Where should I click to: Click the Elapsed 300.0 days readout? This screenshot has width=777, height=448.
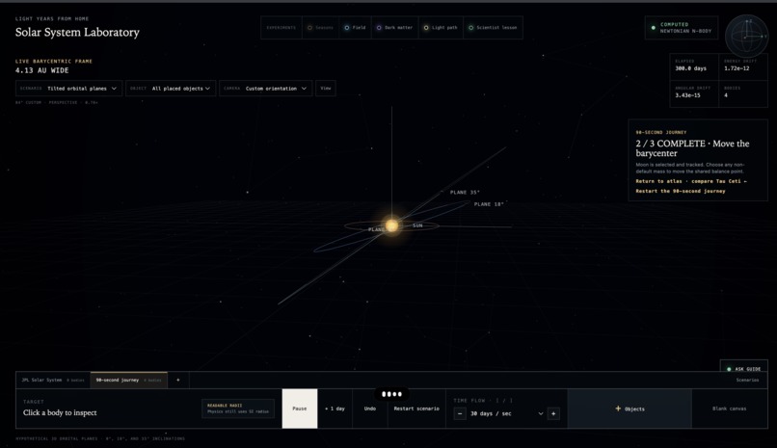(694, 66)
